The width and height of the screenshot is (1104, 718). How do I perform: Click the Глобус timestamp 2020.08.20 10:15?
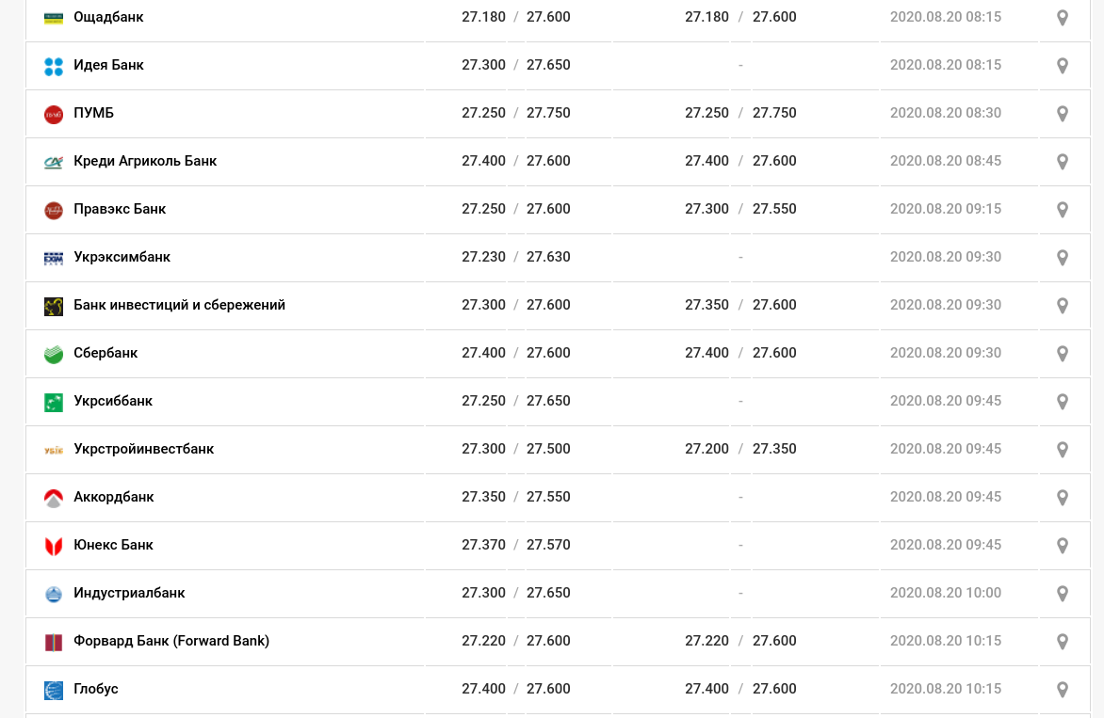945,689
